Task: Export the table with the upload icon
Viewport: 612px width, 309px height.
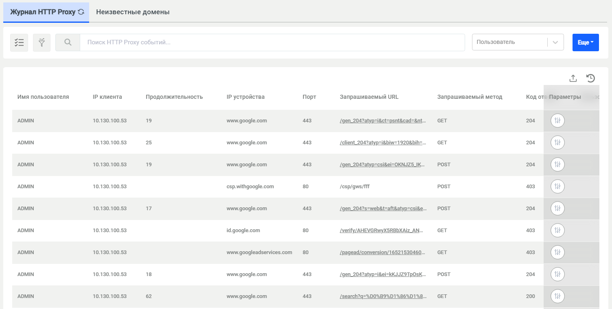Action: point(573,78)
